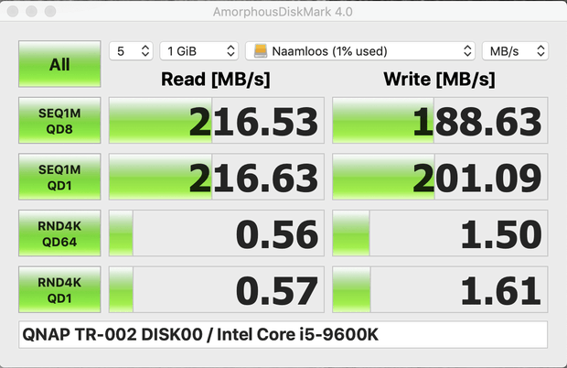567x368 pixels.
Task: Start the SEQ1M QD1 test
Action: point(59,177)
